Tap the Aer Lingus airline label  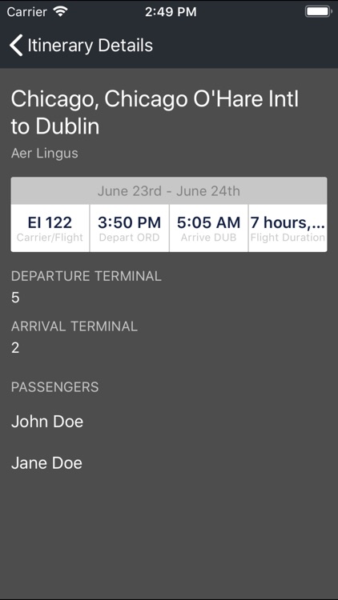45,154
